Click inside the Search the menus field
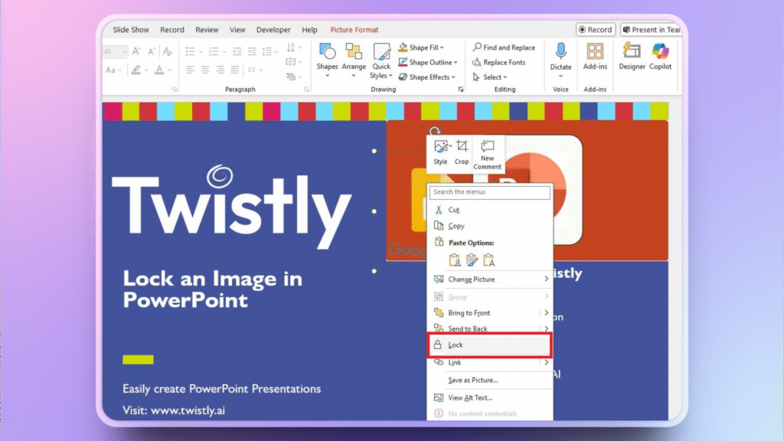 (490, 192)
